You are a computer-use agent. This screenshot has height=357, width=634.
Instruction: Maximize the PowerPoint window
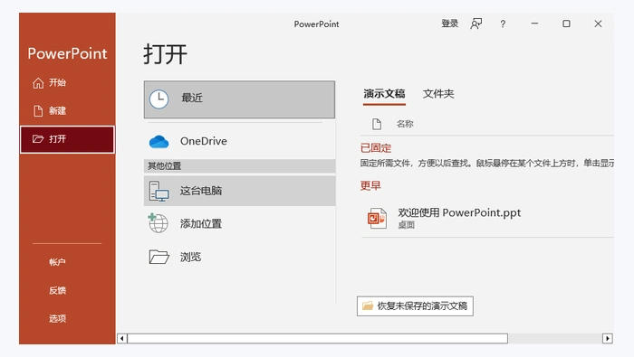(x=566, y=23)
